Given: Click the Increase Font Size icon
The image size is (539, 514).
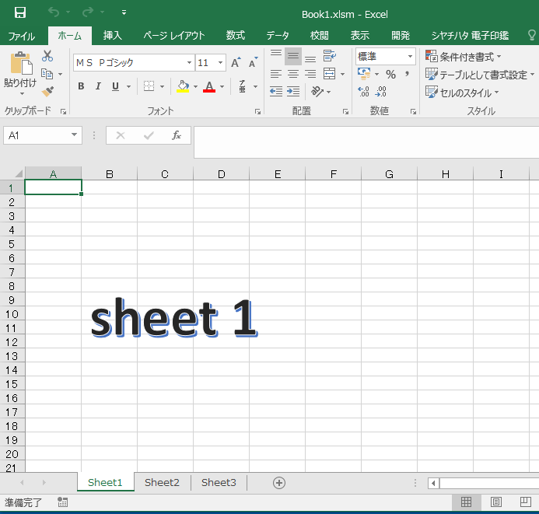Looking at the screenshot, I should pos(236,63).
